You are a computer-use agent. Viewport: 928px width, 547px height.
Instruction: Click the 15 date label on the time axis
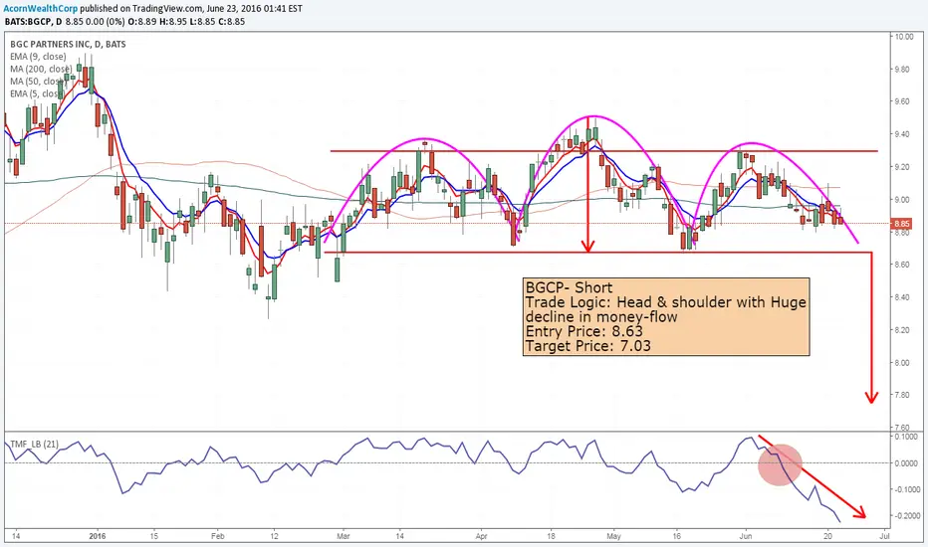click(x=154, y=536)
